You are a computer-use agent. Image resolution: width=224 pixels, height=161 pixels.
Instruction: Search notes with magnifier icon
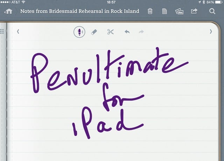pos(212,11)
